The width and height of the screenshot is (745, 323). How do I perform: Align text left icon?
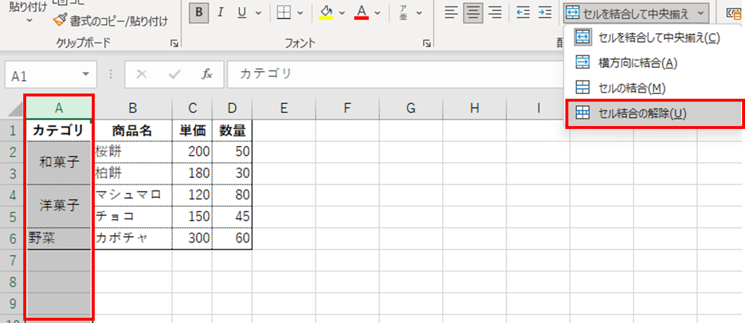[x=451, y=13]
